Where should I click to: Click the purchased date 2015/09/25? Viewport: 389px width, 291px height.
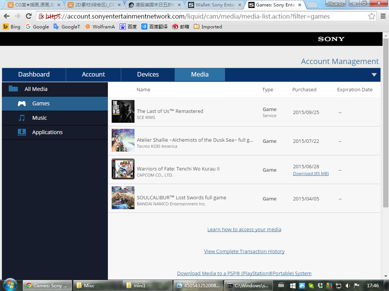(306, 112)
